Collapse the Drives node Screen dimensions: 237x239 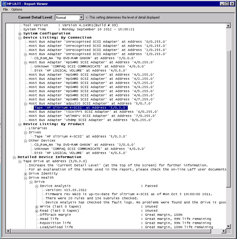pos(26,133)
